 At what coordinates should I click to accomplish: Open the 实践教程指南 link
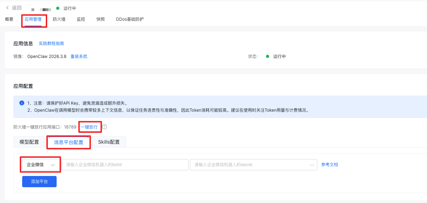pos(51,44)
